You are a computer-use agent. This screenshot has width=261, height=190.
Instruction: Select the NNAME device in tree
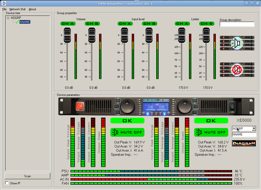25,22
